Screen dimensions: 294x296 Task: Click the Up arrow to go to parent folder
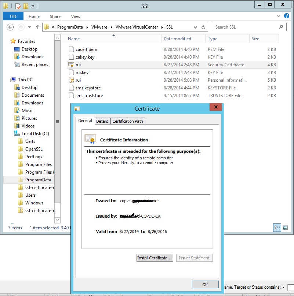38,27
